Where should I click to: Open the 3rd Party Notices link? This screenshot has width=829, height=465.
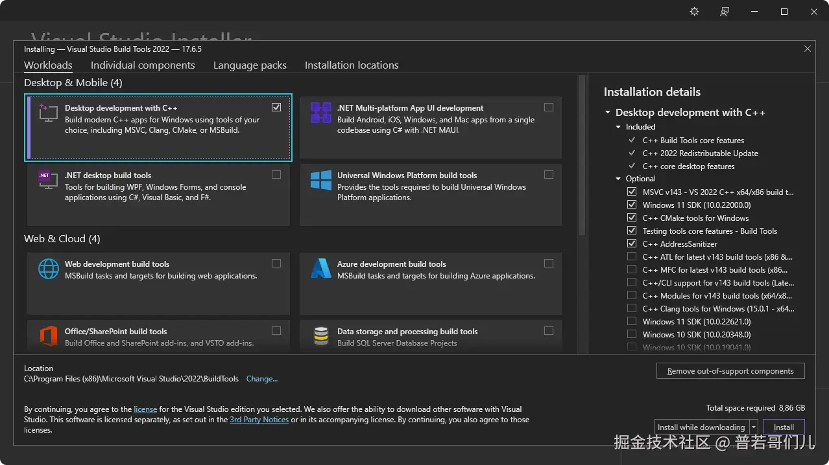pyautogui.click(x=259, y=420)
